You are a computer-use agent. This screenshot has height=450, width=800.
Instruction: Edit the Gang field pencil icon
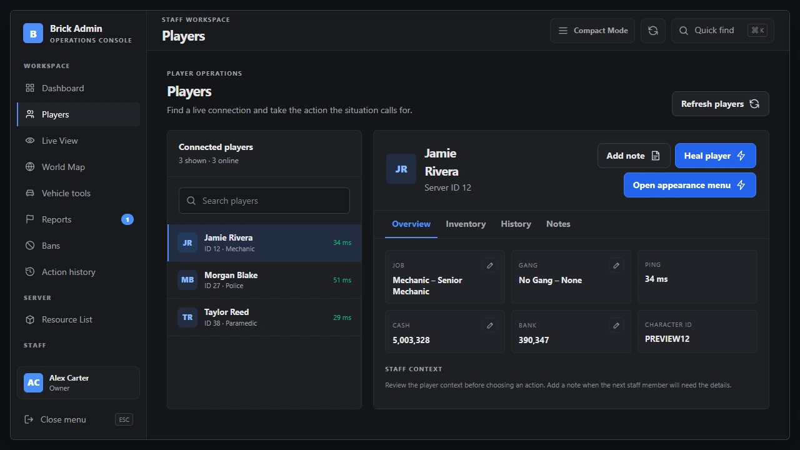click(x=616, y=266)
